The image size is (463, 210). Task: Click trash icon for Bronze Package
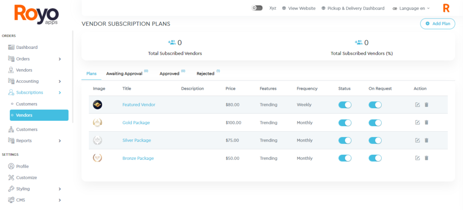pyautogui.click(x=426, y=158)
